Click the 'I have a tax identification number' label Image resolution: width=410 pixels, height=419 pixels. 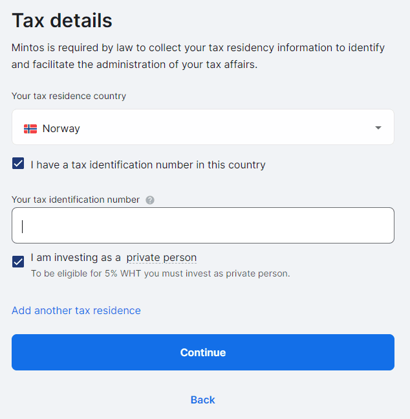coord(147,164)
